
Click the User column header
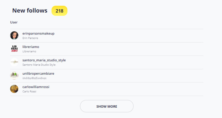click(x=14, y=22)
